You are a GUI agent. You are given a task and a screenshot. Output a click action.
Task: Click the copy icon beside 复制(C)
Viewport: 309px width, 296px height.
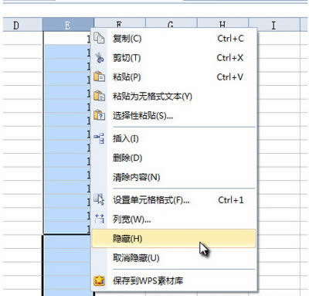pos(99,39)
